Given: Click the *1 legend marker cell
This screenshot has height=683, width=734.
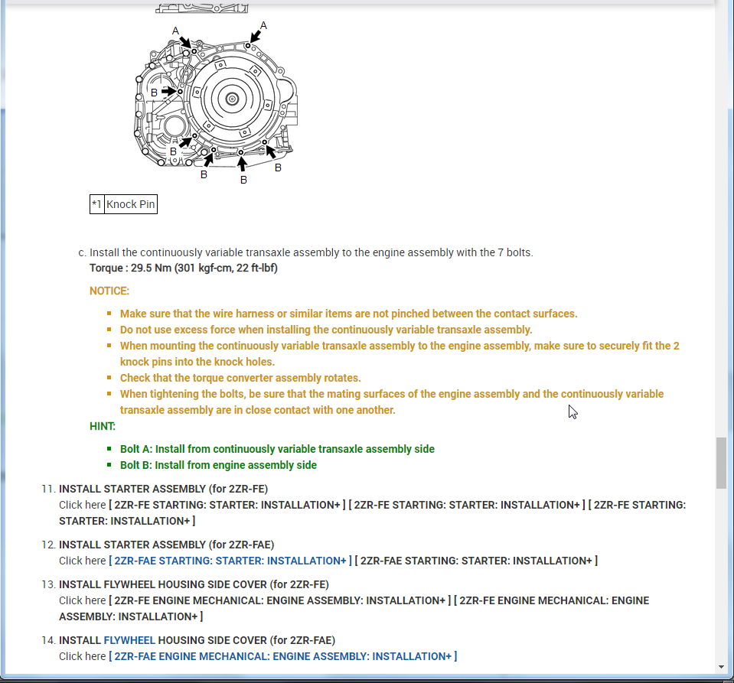Looking at the screenshot, I should [97, 204].
